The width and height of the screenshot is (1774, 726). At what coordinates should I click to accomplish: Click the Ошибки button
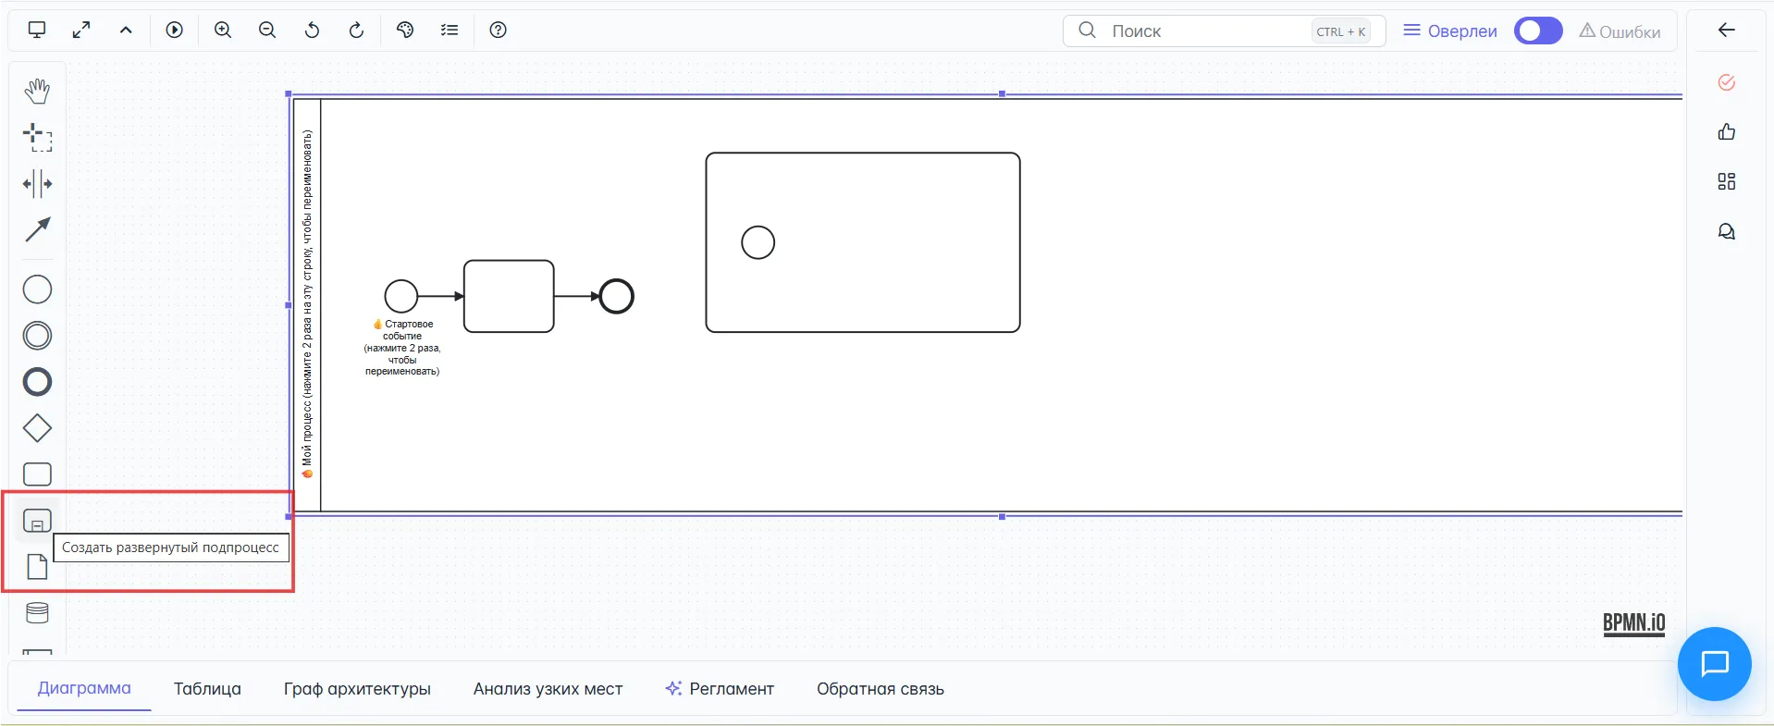point(1620,31)
